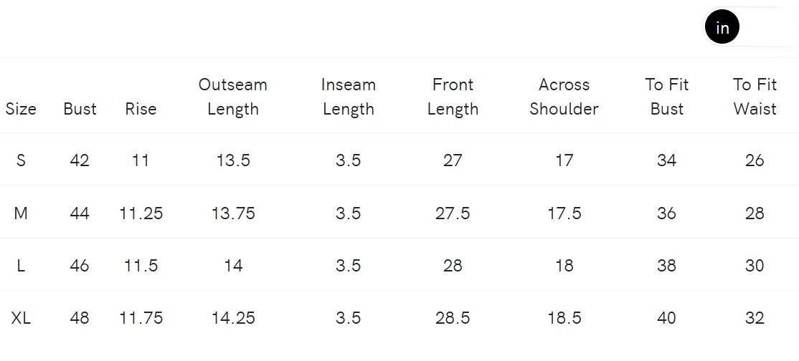The width and height of the screenshot is (799, 361).
Task: Click the L size row label
Action: pyautogui.click(x=21, y=266)
